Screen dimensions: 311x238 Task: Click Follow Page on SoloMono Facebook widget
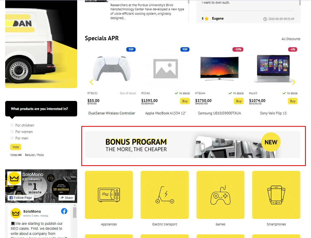click(x=20, y=197)
